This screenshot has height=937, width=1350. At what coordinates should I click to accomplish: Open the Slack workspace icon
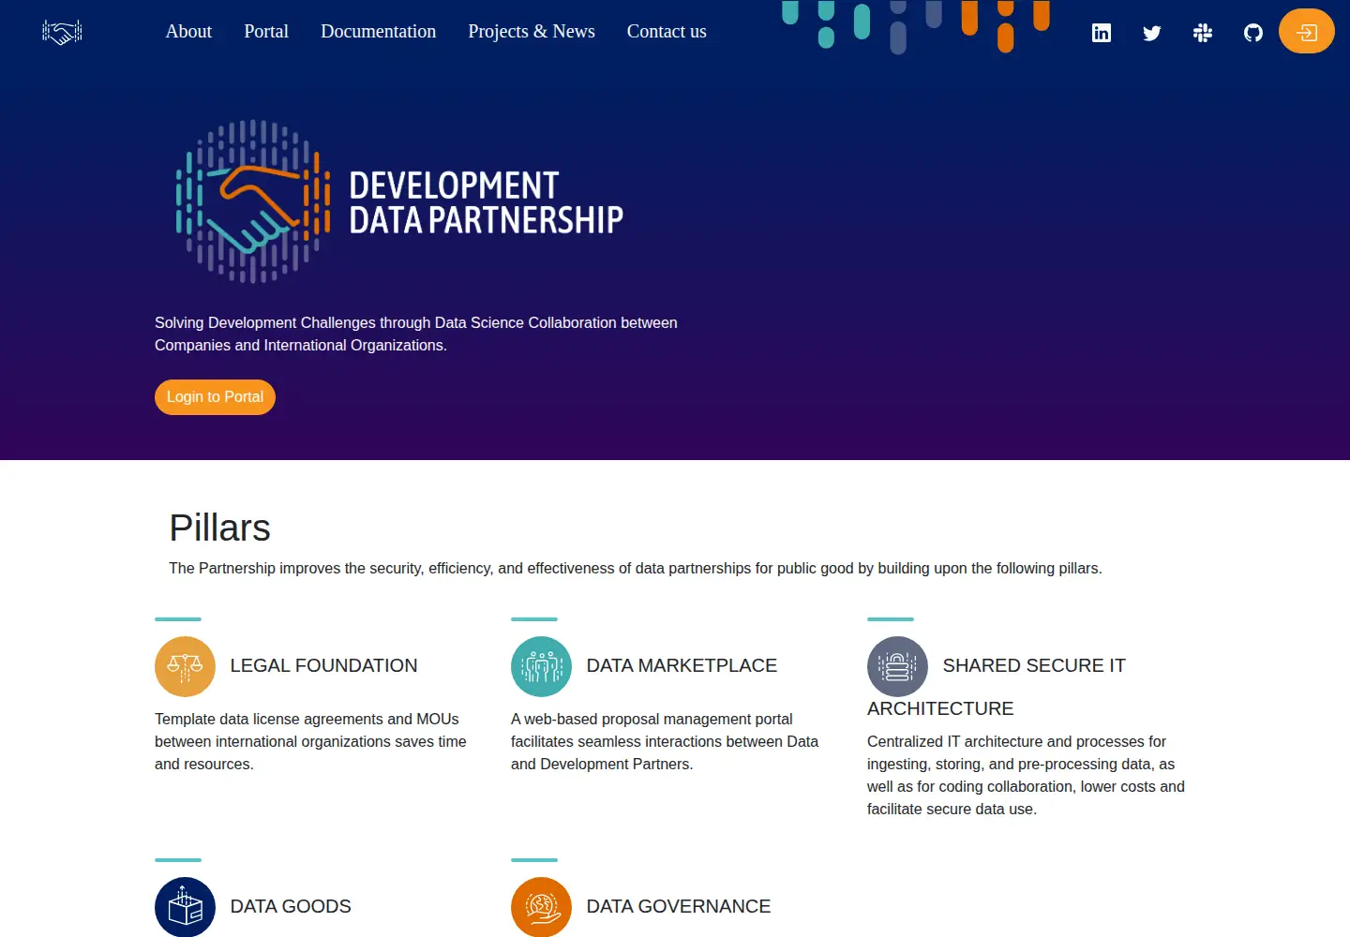pyautogui.click(x=1203, y=33)
